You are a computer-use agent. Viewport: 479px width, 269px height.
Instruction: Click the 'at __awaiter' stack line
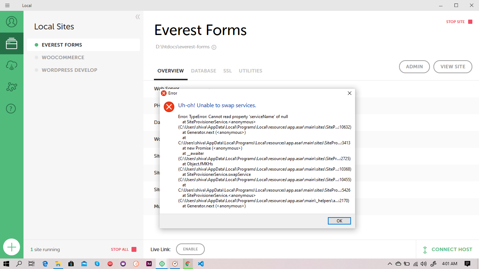click(193, 153)
